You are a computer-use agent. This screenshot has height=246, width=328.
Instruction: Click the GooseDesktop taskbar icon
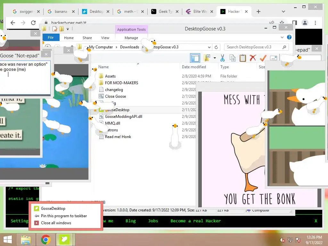click(64, 240)
